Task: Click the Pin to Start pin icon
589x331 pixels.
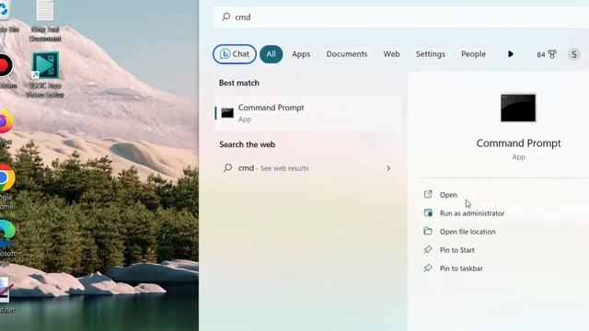Action: 428,249
